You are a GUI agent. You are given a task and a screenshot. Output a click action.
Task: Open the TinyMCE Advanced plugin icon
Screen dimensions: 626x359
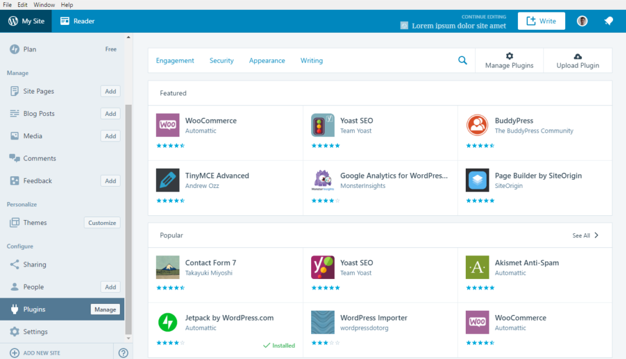tap(168, 180)
